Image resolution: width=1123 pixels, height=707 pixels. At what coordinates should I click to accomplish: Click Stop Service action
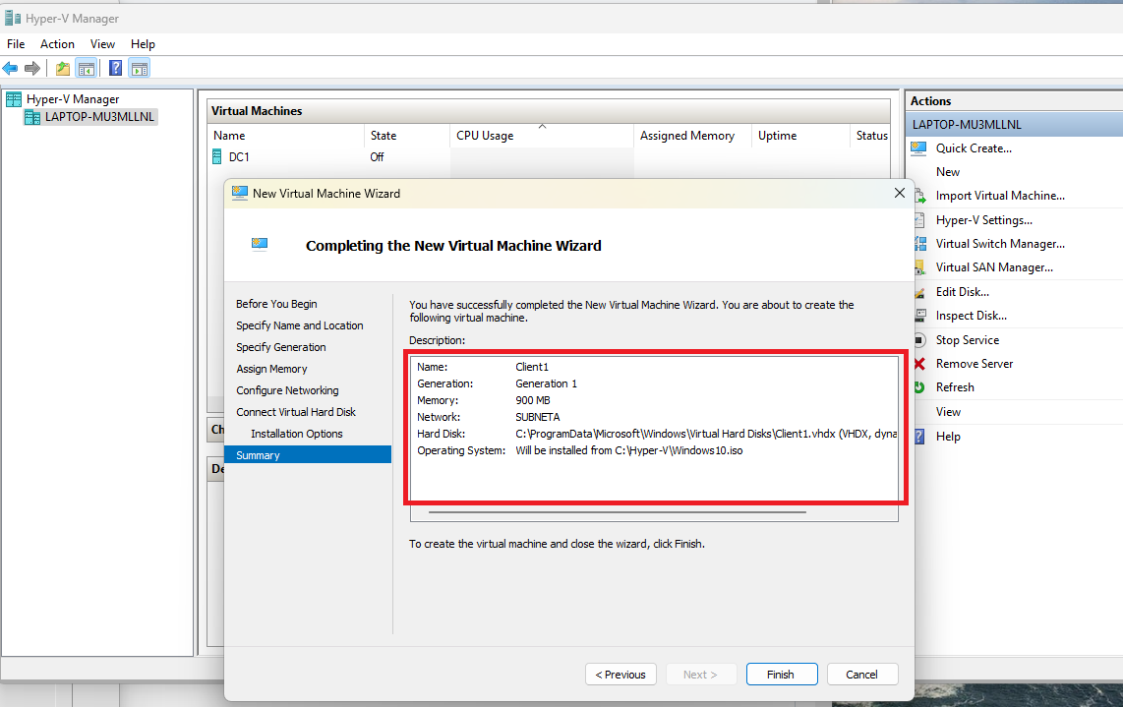tap(967, 339)
